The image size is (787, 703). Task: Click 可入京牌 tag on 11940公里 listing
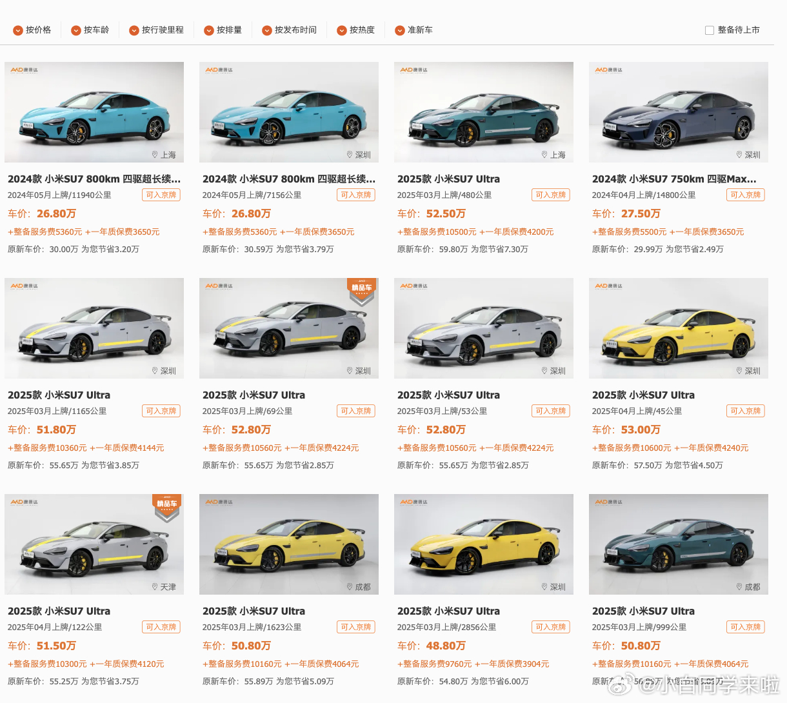pos(161,195)
